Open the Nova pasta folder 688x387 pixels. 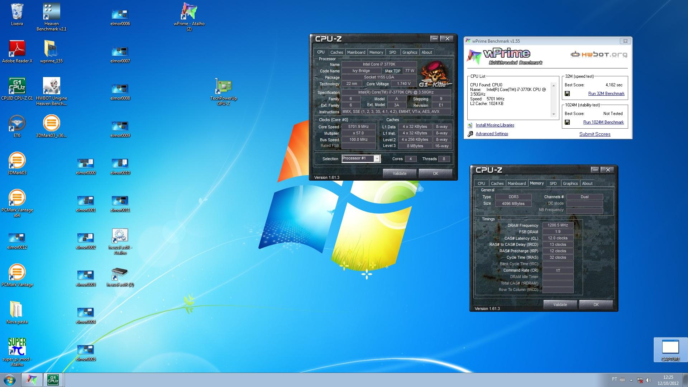(x=17, y=312)
